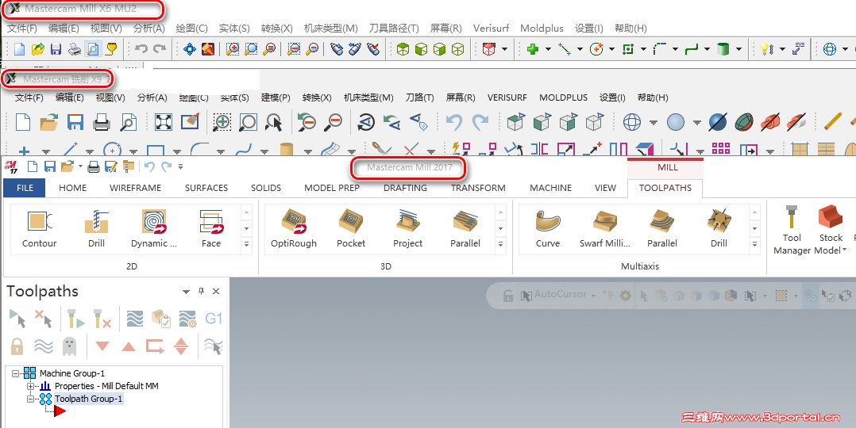856x428 pixels.
Task: Choose Drill in the Multiaxis group
Action: coord(719,228)
